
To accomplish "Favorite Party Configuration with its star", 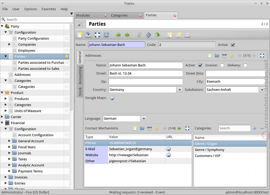I will coord(66,38).
